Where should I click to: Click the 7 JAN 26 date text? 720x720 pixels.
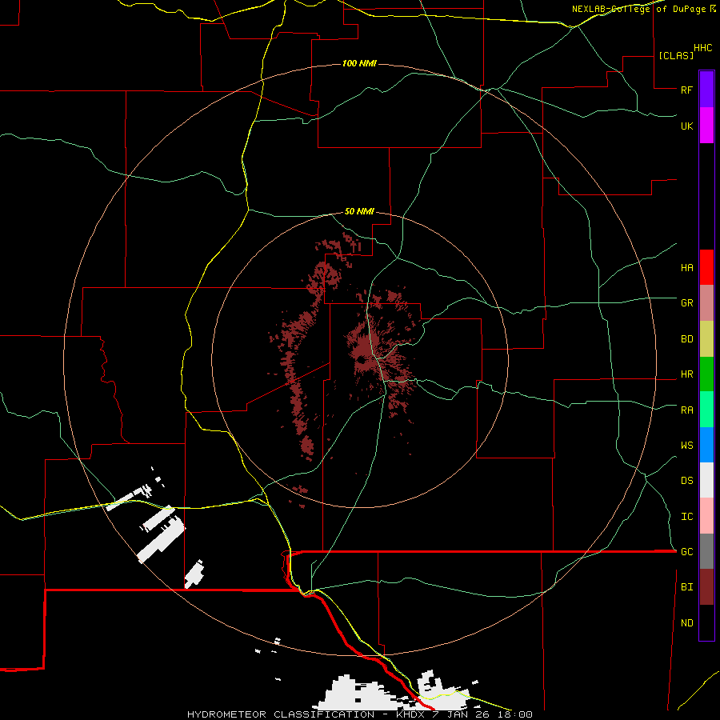click(x=462, y=714)
